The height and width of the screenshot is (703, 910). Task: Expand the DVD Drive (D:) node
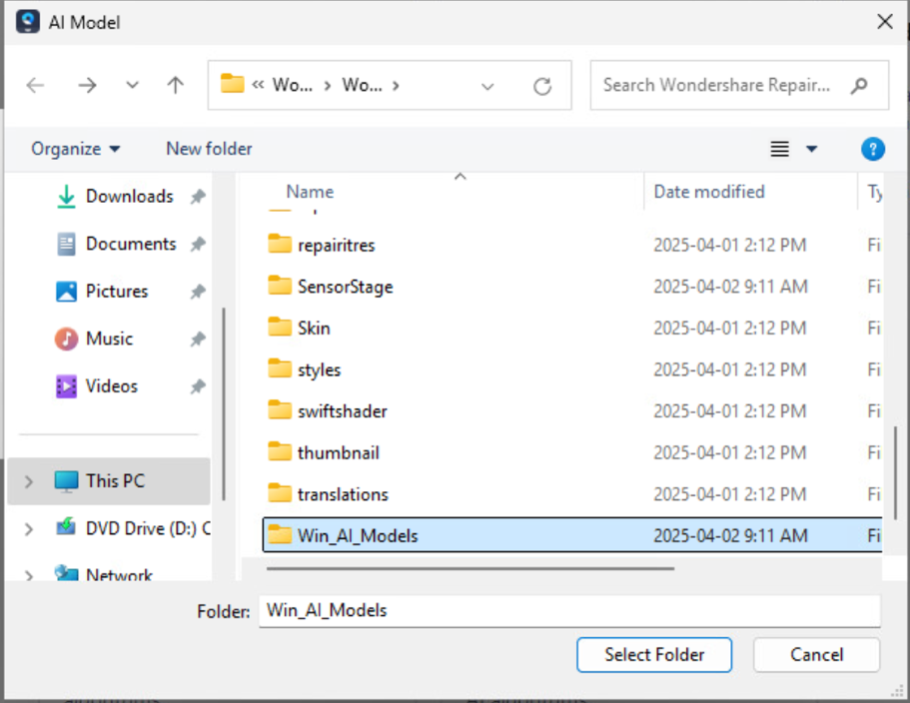pos(29,529)
